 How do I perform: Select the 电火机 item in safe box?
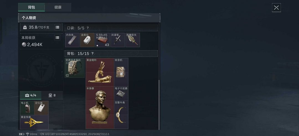(27, 108)
